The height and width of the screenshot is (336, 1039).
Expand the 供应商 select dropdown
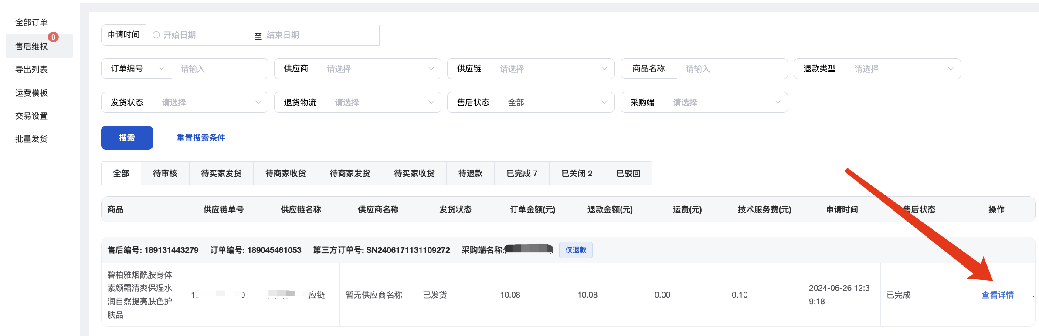click(x=379, y=69)
